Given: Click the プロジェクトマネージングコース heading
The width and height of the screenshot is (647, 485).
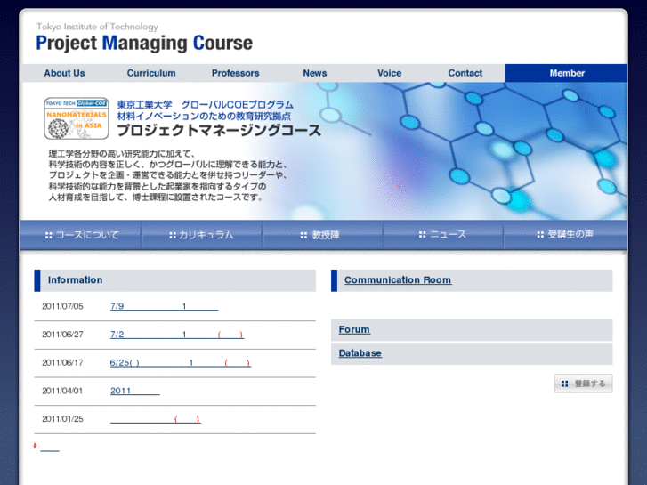Looking at the screenshot, I should point(219,130).
